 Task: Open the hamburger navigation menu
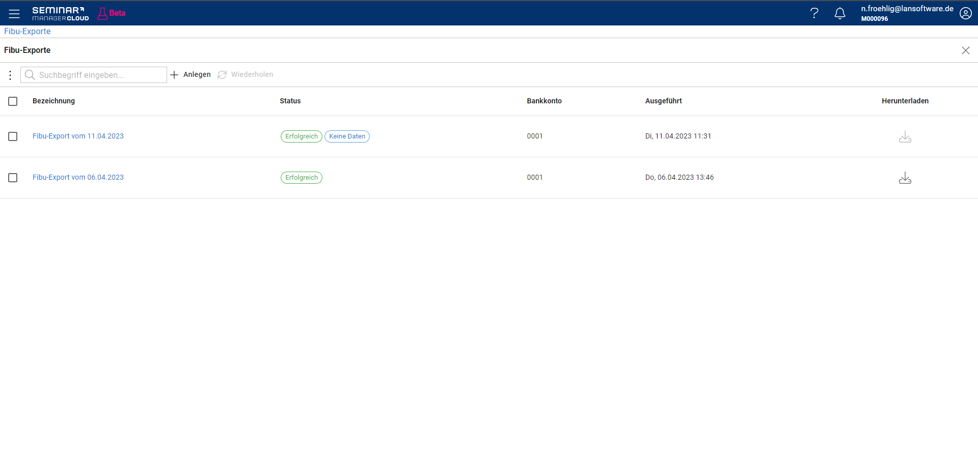pyautogui.click(x=14, y=14)
